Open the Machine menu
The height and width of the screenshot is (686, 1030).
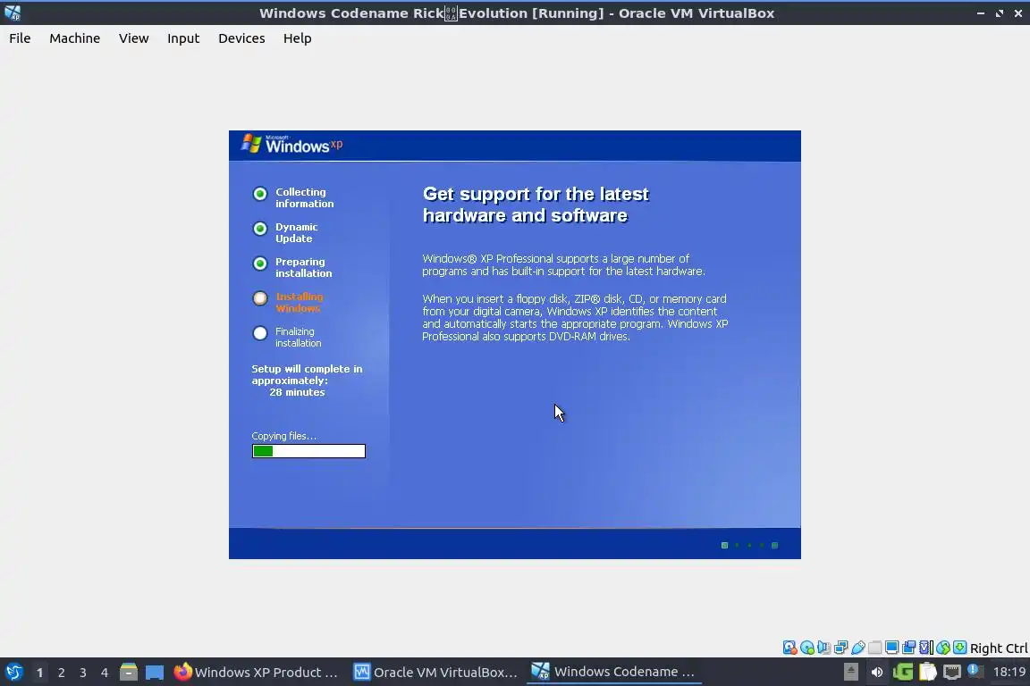pos(74,38)
